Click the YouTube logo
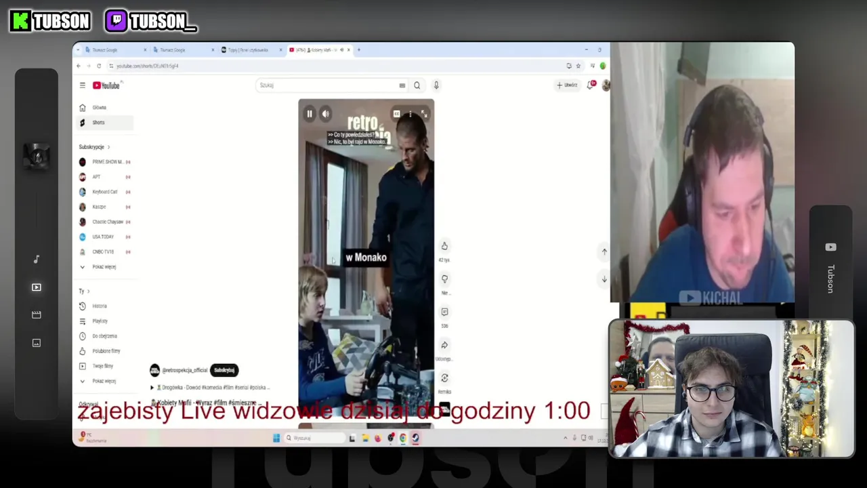The image size is (867, 488). 106,85
